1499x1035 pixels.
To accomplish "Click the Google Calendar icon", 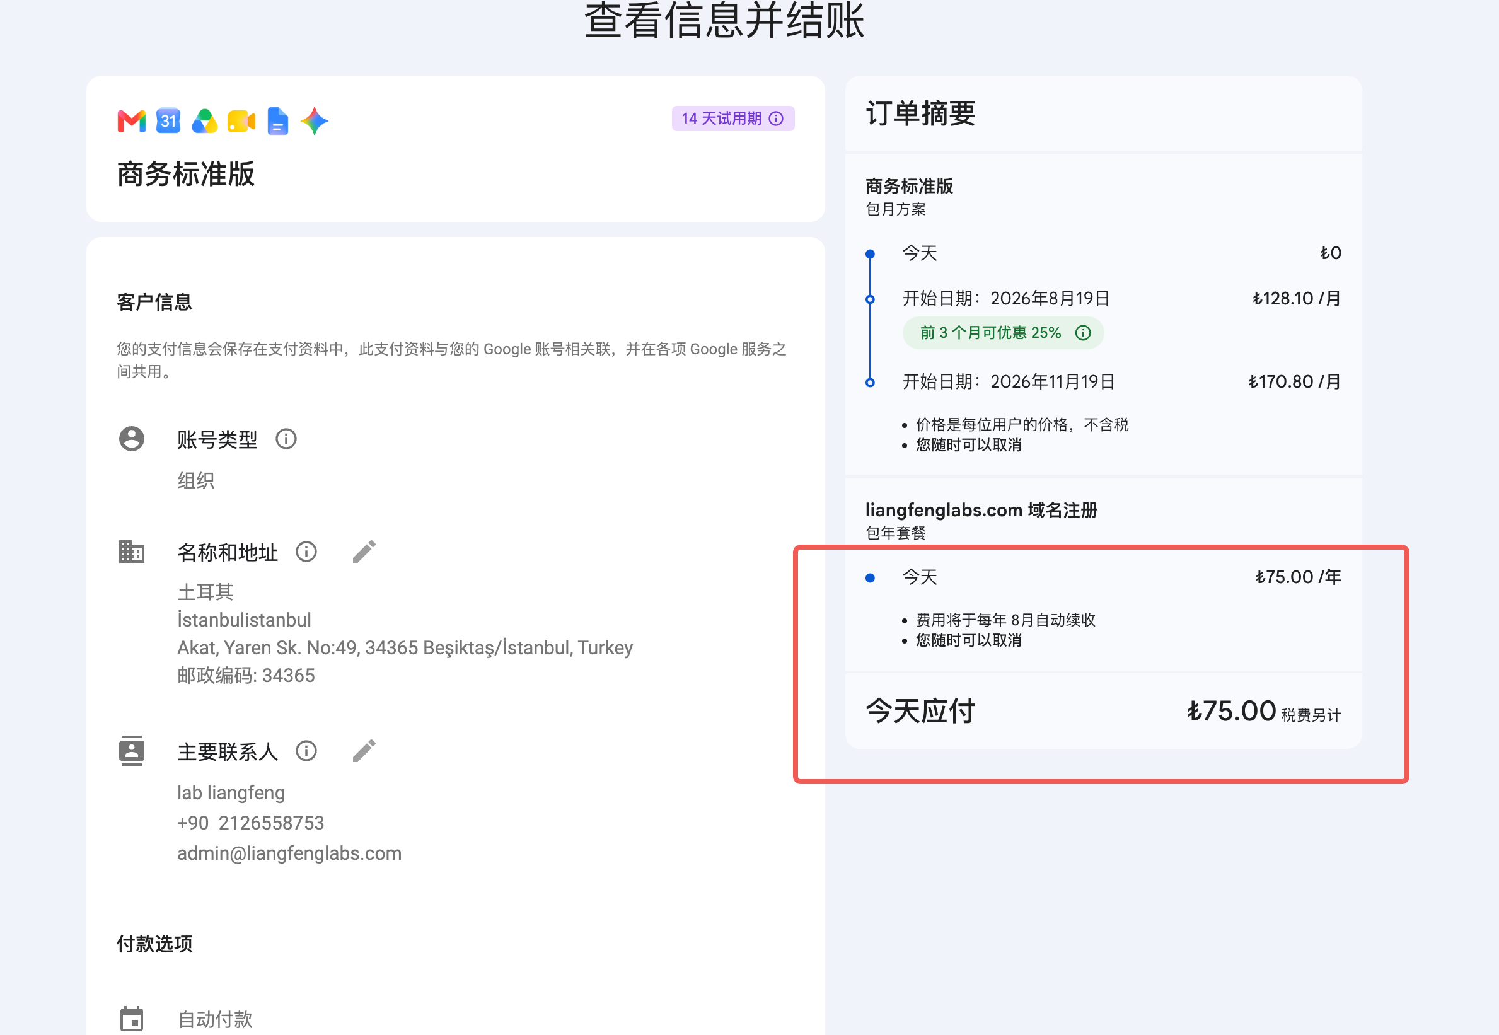I will [x=168, y=120].
